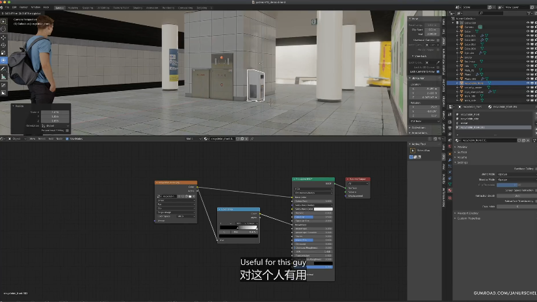This screenshot has width=537, height=302.
Task: Click the Clip Start field in View panel
Action: click(432, 30)
